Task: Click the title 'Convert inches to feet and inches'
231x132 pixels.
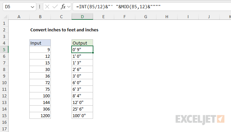Action: pyautogui.click(x=64, y=30)
